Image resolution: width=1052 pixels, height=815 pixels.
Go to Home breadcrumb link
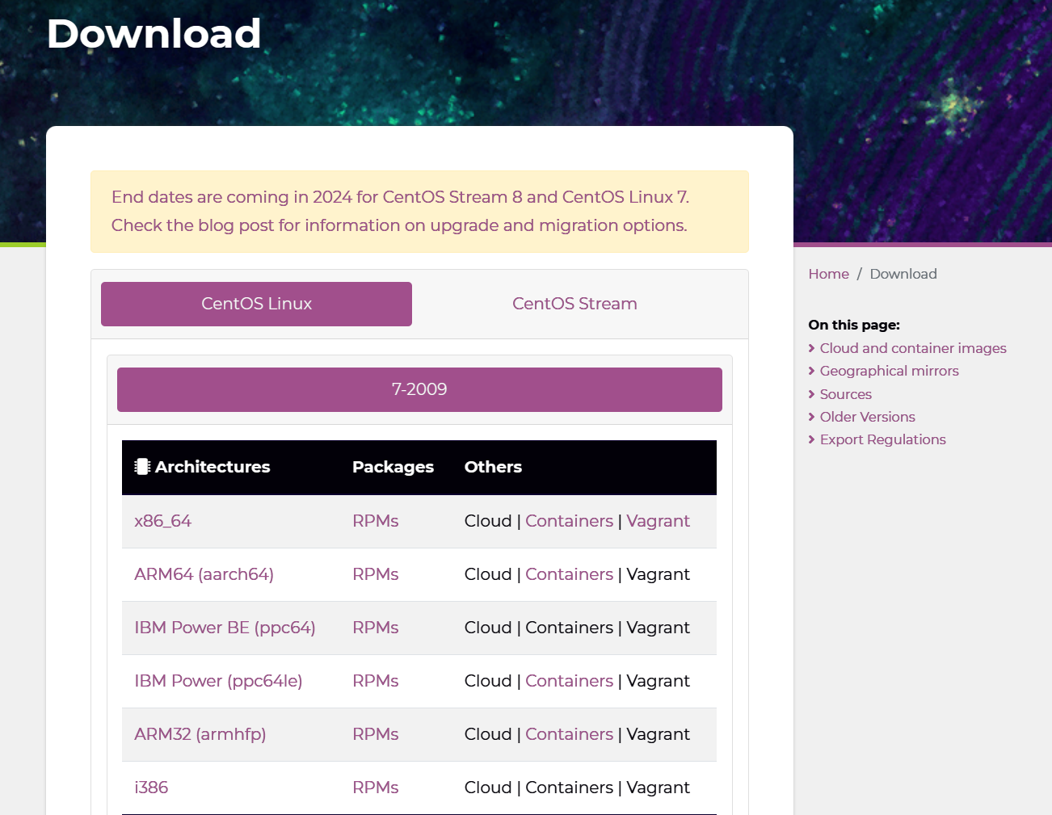tap(828, 274)
